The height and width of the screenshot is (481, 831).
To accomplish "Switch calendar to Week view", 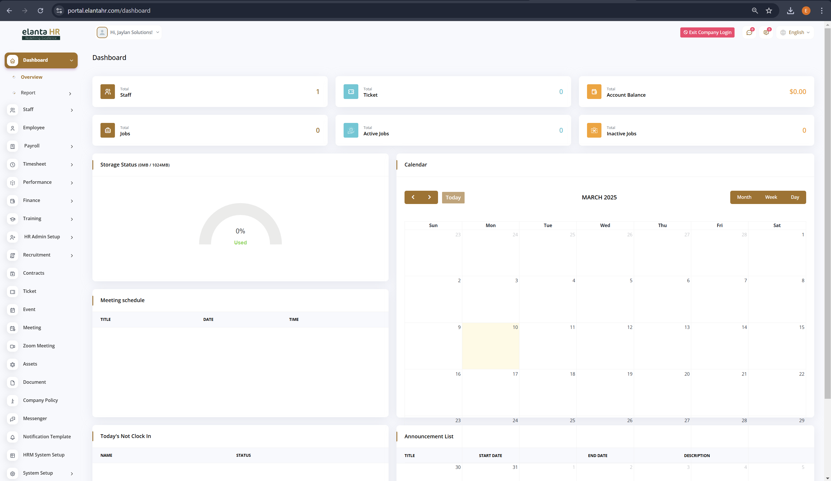I will click(x=771, y=197).
